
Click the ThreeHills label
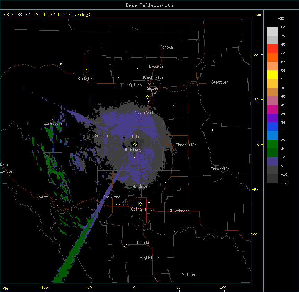tap(186, 145)
